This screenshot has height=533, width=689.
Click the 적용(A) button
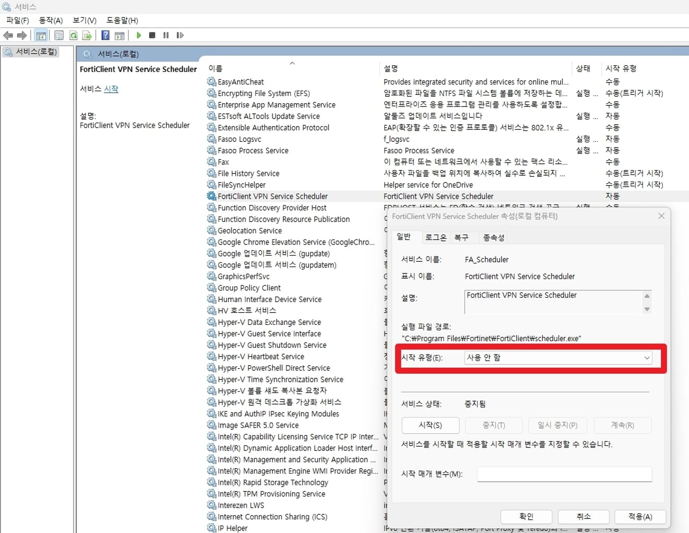pos(640,517)
